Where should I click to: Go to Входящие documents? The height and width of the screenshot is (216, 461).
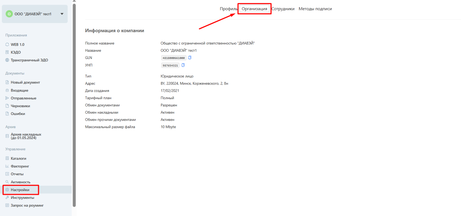click(20, 90)
